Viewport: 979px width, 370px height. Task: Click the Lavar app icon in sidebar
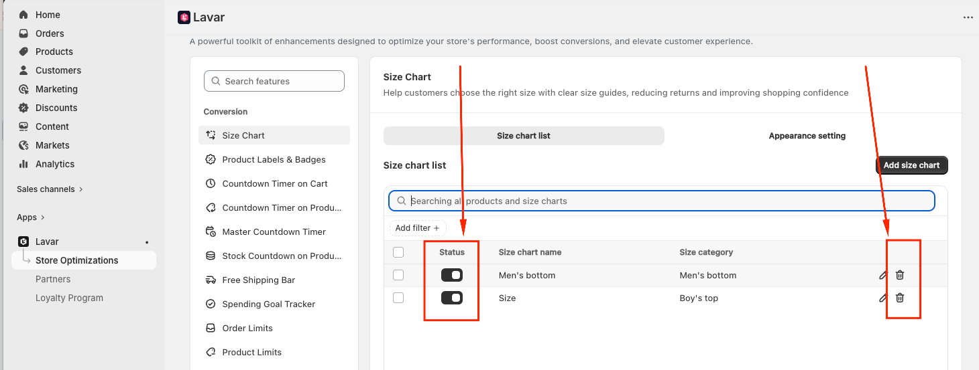point(23,242)
